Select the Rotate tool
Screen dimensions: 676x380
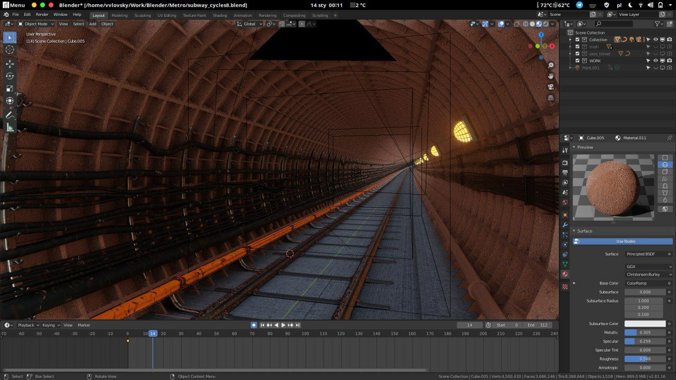10,76
